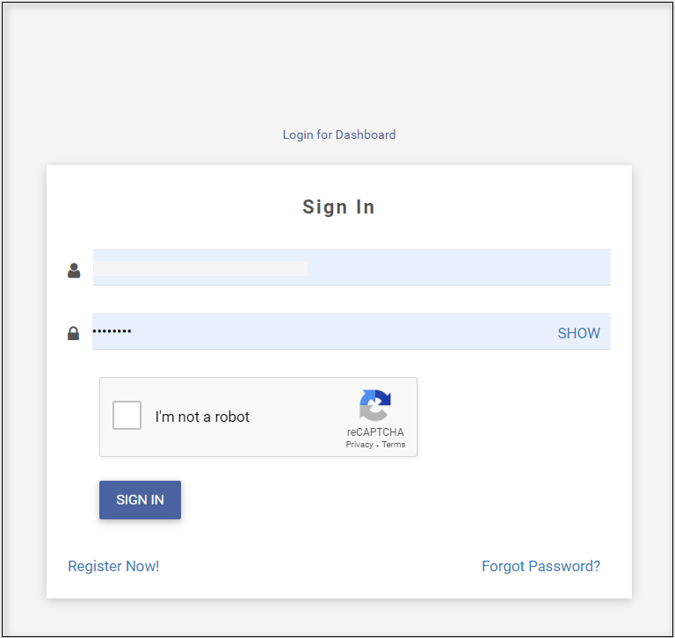Click the redacted username value

pos(201,268)
